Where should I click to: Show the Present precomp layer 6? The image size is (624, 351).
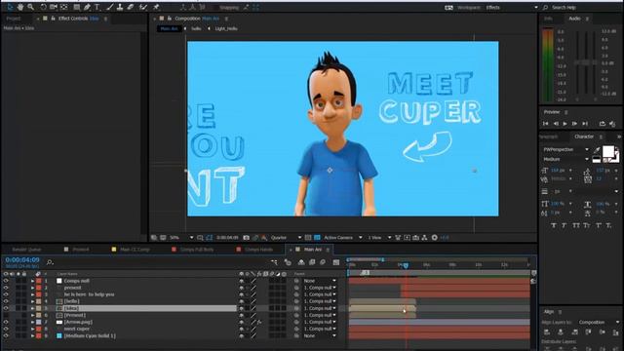6,315
